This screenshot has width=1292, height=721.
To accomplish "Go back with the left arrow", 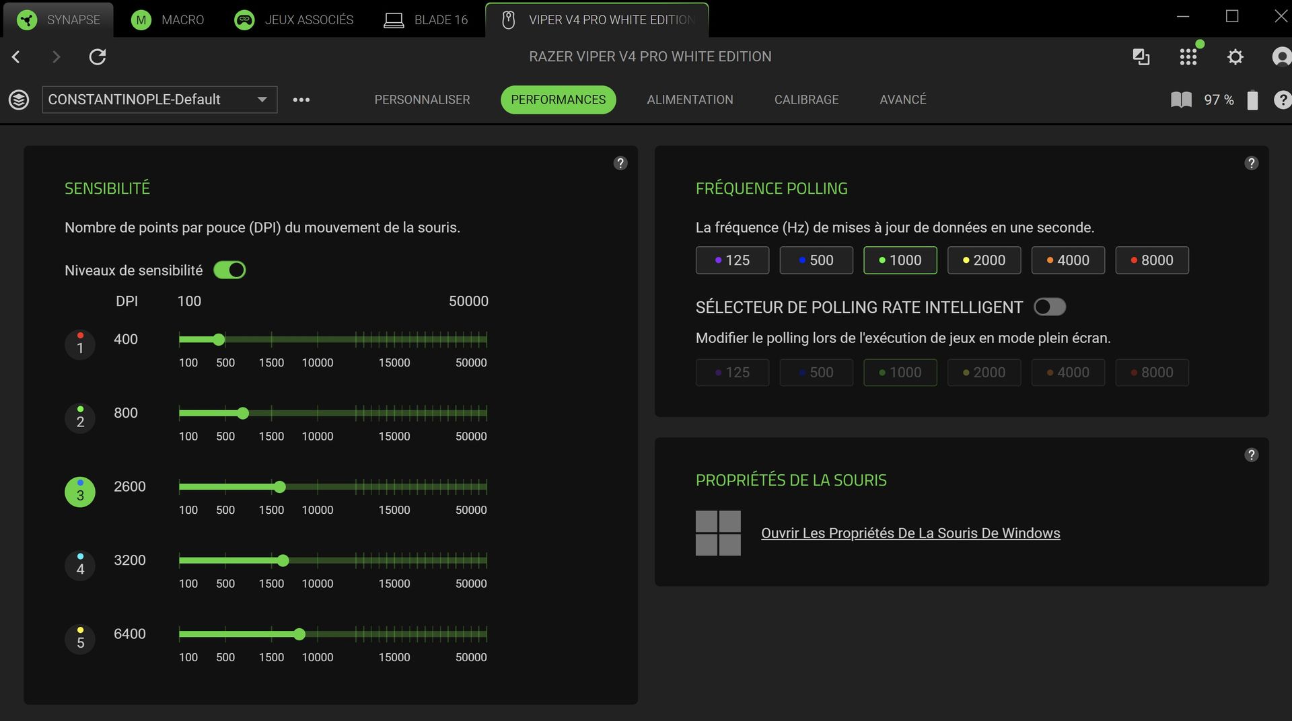I will pos(16,57).
